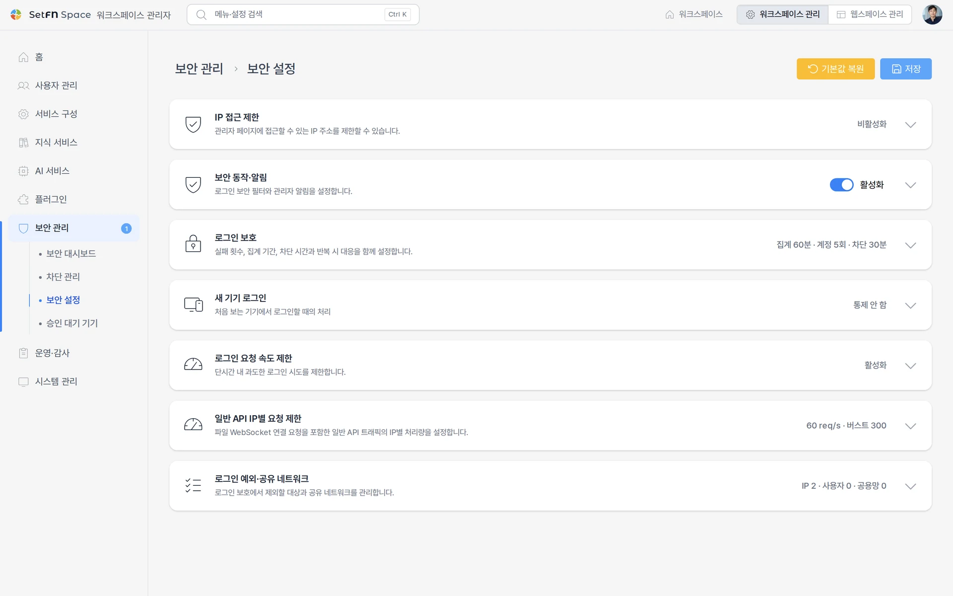
Task: Switch to the 웹스페이스 관리 tab
Action: tap(870, 14)
